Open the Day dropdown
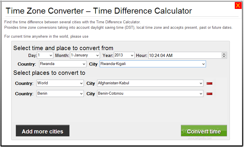Image resolution: width=244 pixels, height=147 pixels. click(x=45, y=55)
